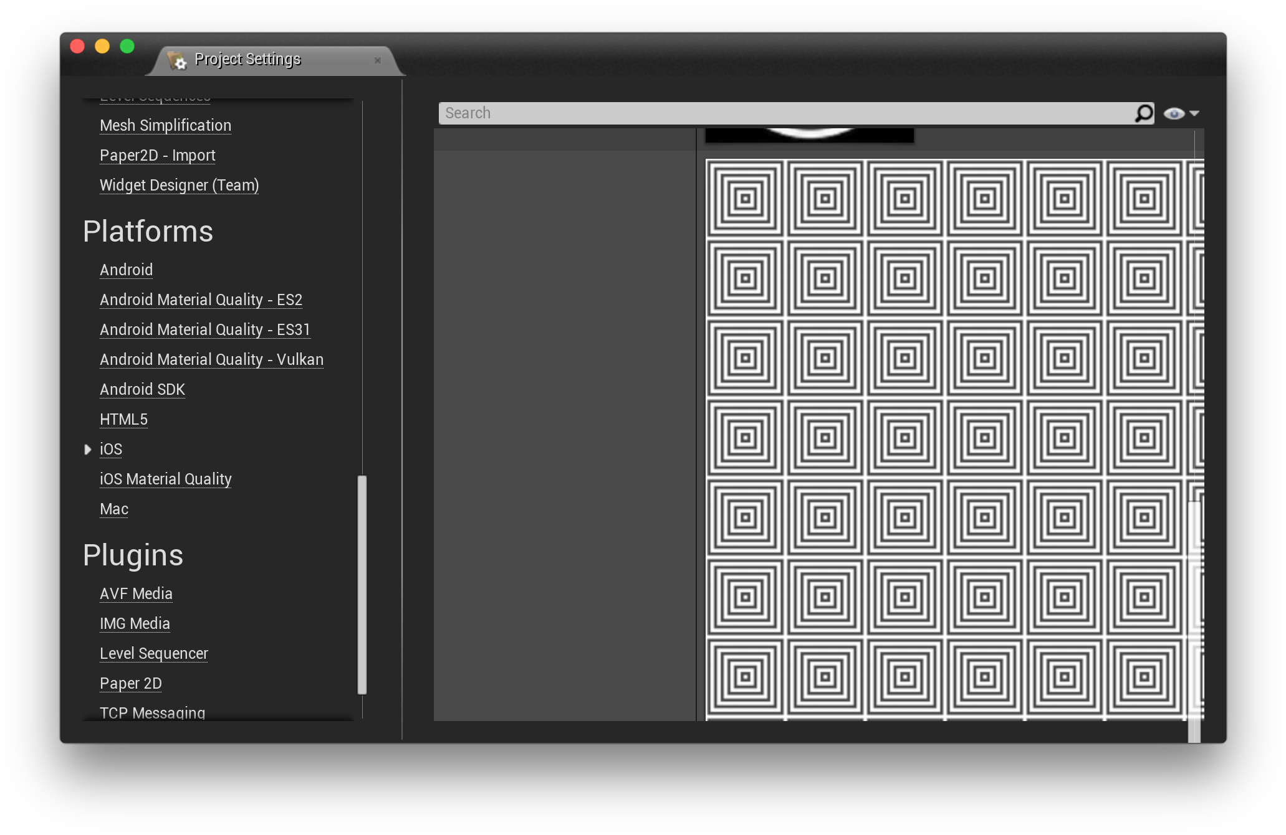The height and width of the screenshot is (835, 1286).
Task: Open Widget Designer (Team) settings
Action: click(x=179, y=185)
